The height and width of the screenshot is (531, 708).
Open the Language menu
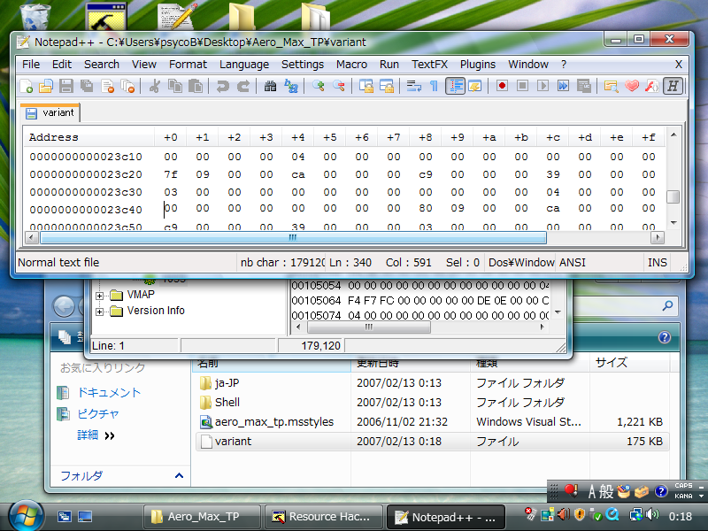(244, 65)
